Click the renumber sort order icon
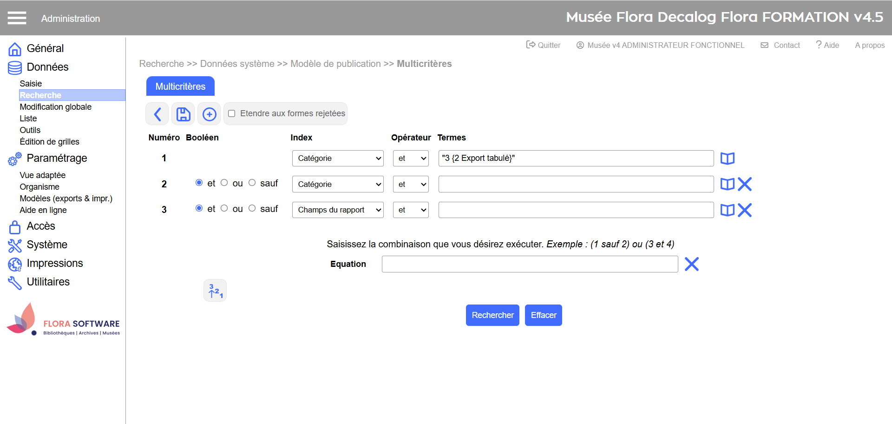 (x=215, y=291)
